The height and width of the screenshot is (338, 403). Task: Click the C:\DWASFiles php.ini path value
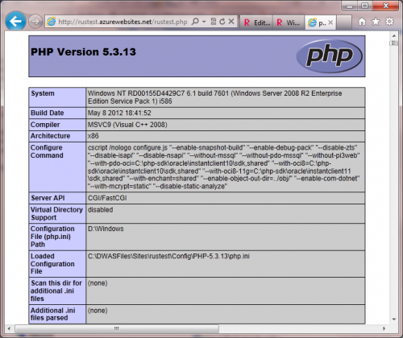pyautogui.click(x=168, y=256)
